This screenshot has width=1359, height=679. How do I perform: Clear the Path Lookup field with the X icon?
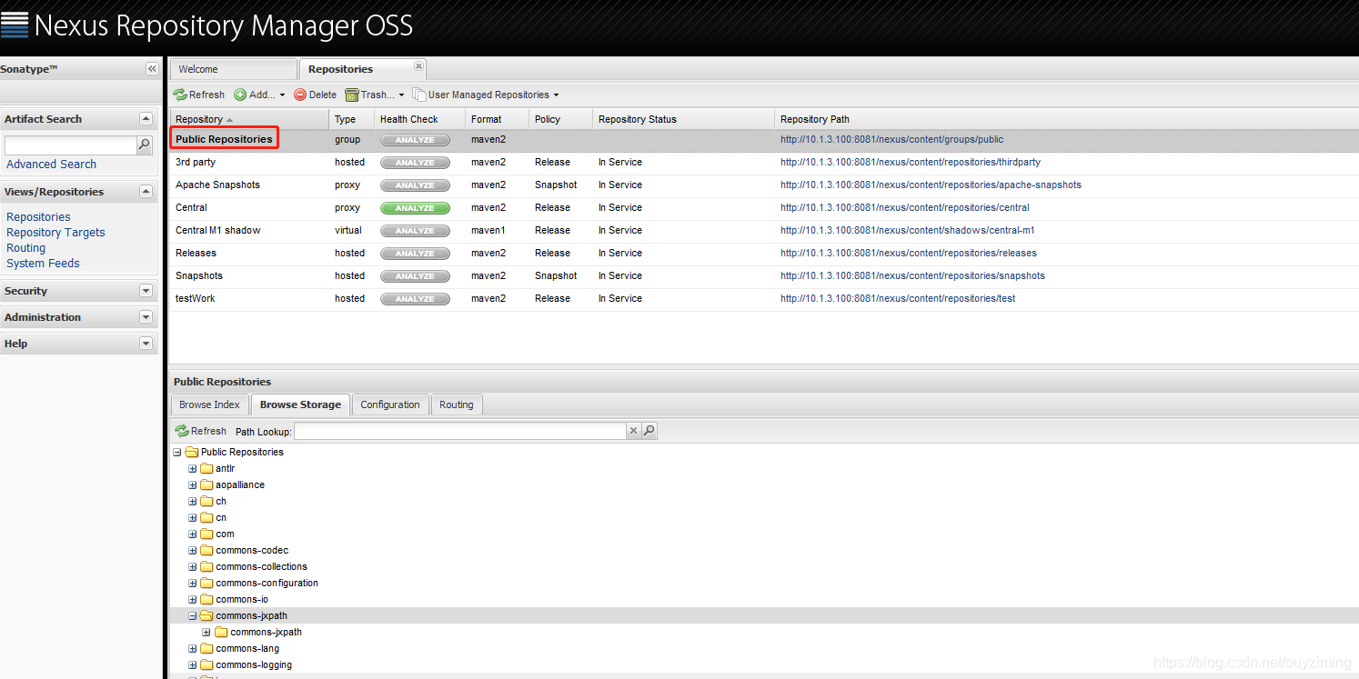point(634,431)
